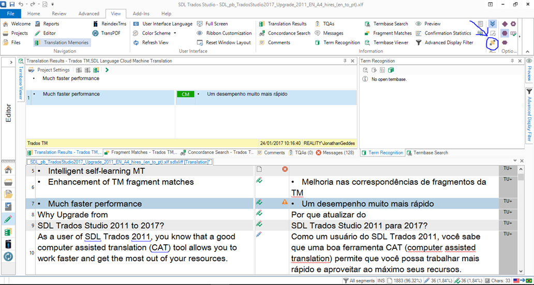
Task: Open Confirmation Statistics window
Action: coord(443,33)
